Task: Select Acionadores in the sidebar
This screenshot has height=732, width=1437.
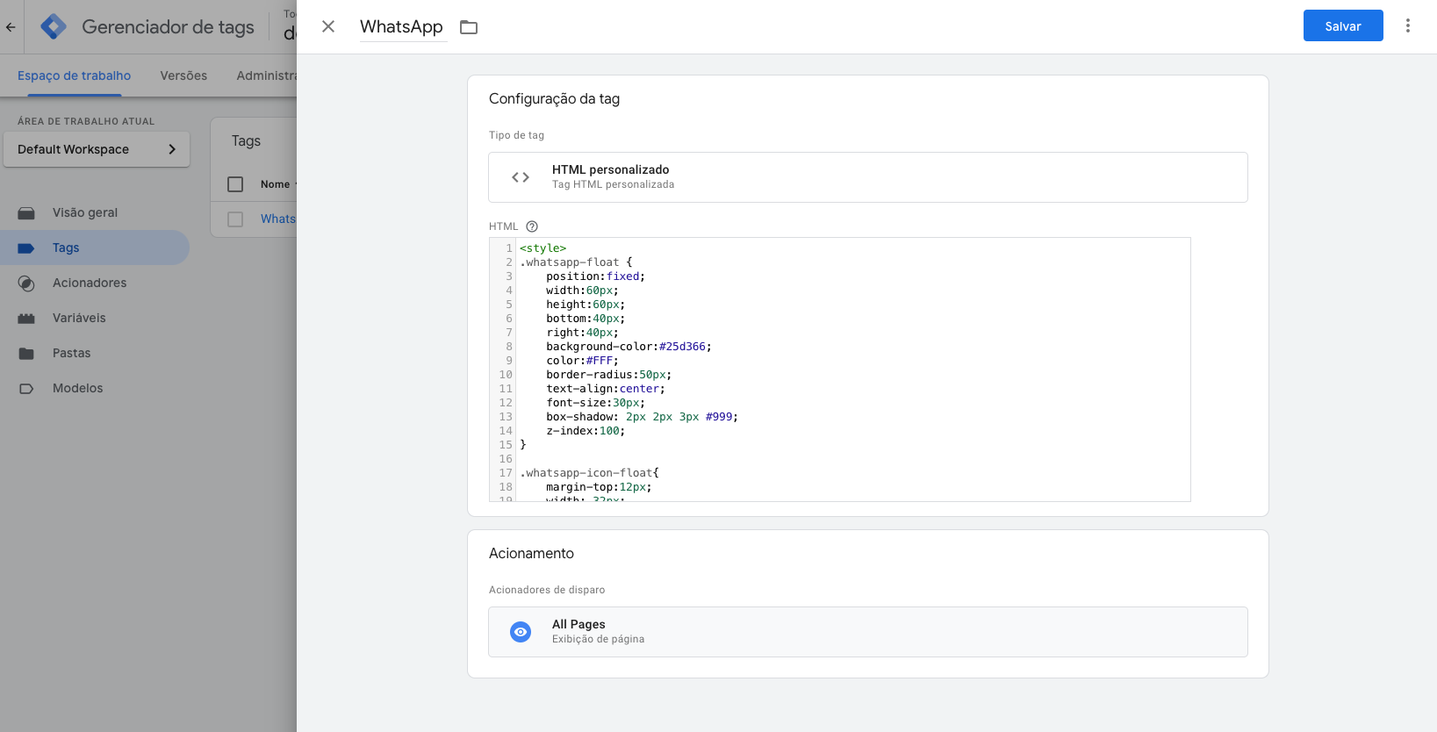Action: point(90,283)
